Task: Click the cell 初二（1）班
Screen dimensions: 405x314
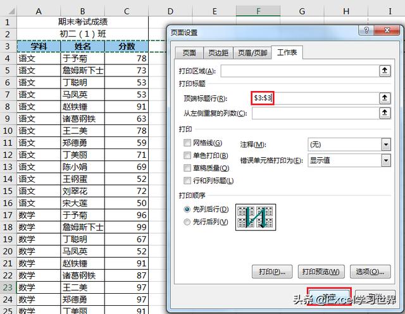Action: (x=83, y=34)
